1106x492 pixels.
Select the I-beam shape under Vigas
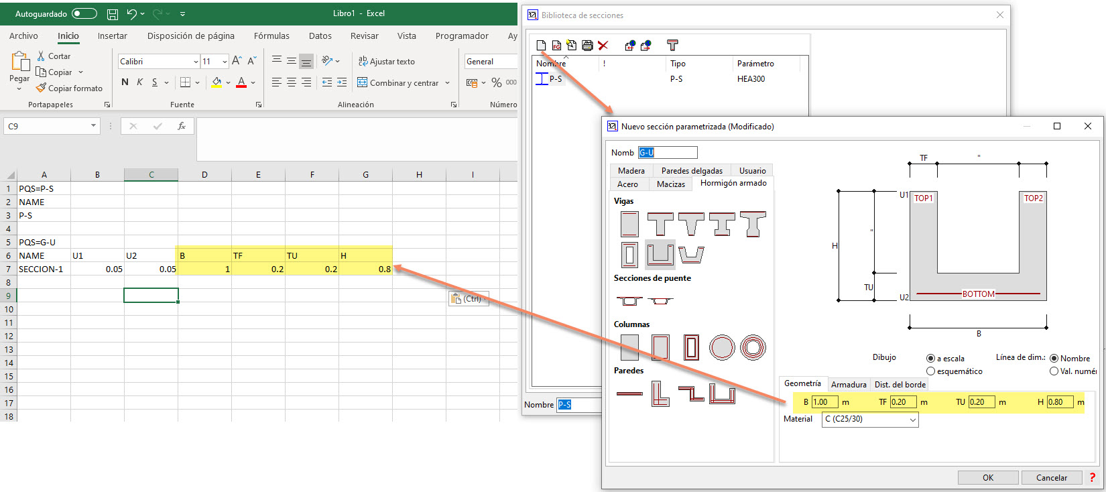[x=722, y=224]
